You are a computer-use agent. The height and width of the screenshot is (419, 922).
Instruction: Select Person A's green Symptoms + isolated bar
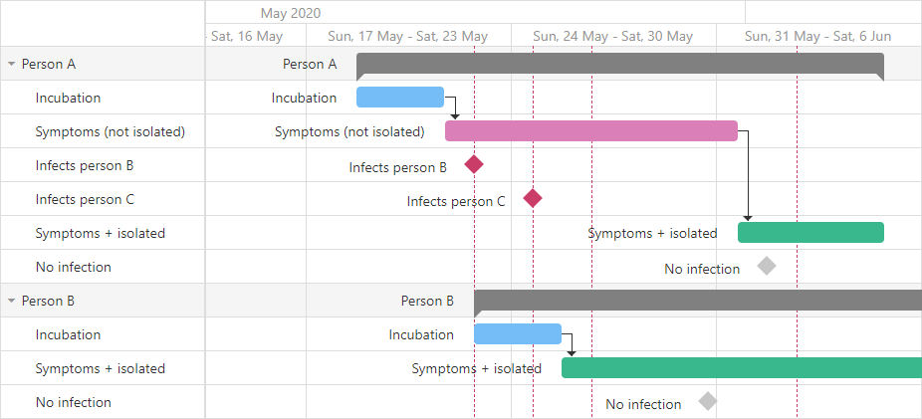click(x=810, y=232)
